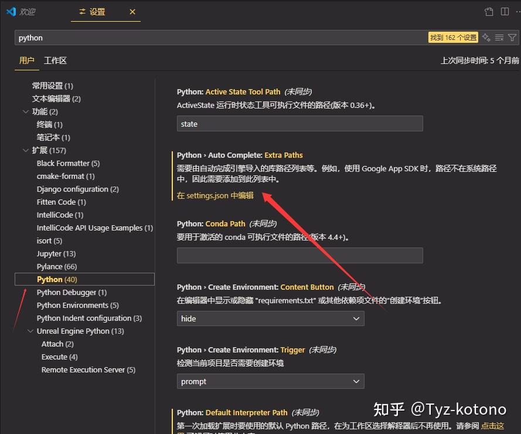Open the more actions ellipsis icon
Image resolution: width=521 pixels, height=434 pixels.
[x=517, y=11]
